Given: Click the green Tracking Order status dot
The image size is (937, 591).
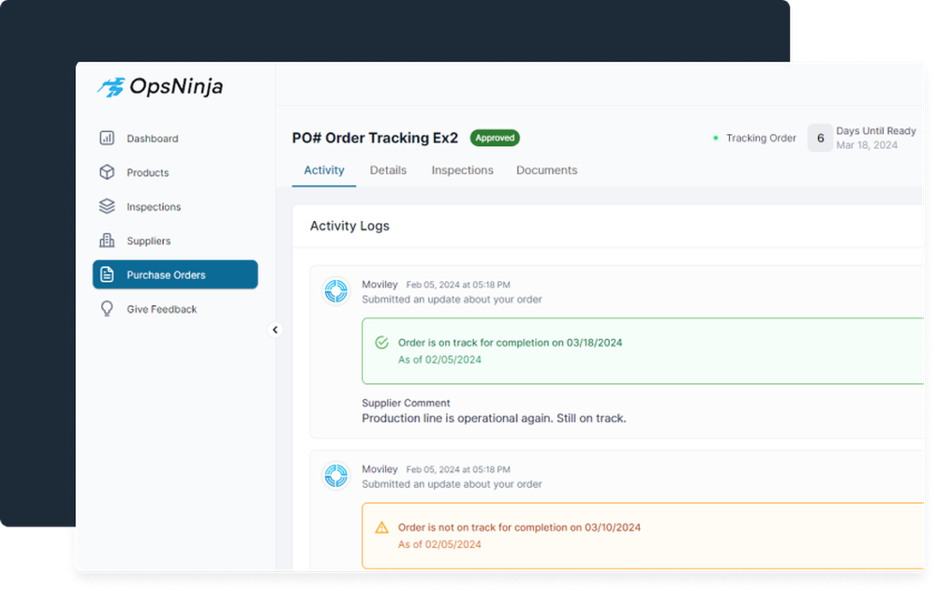Looking at the screenshot, I should pyautogui.click(x=715, y=138).
